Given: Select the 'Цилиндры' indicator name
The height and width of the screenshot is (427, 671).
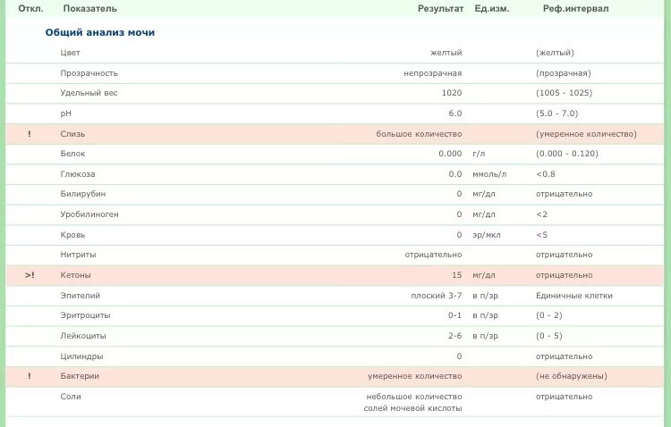Looking at the screenshot, I should click(x=81, y=356).
